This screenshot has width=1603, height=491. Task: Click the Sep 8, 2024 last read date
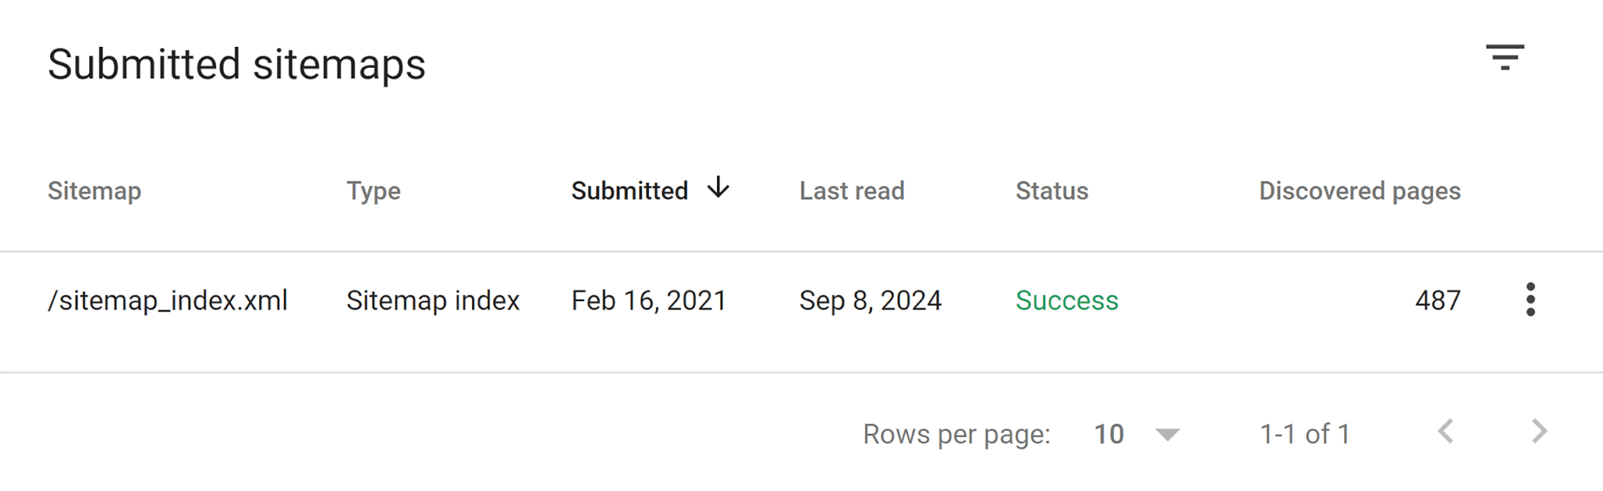870,300
